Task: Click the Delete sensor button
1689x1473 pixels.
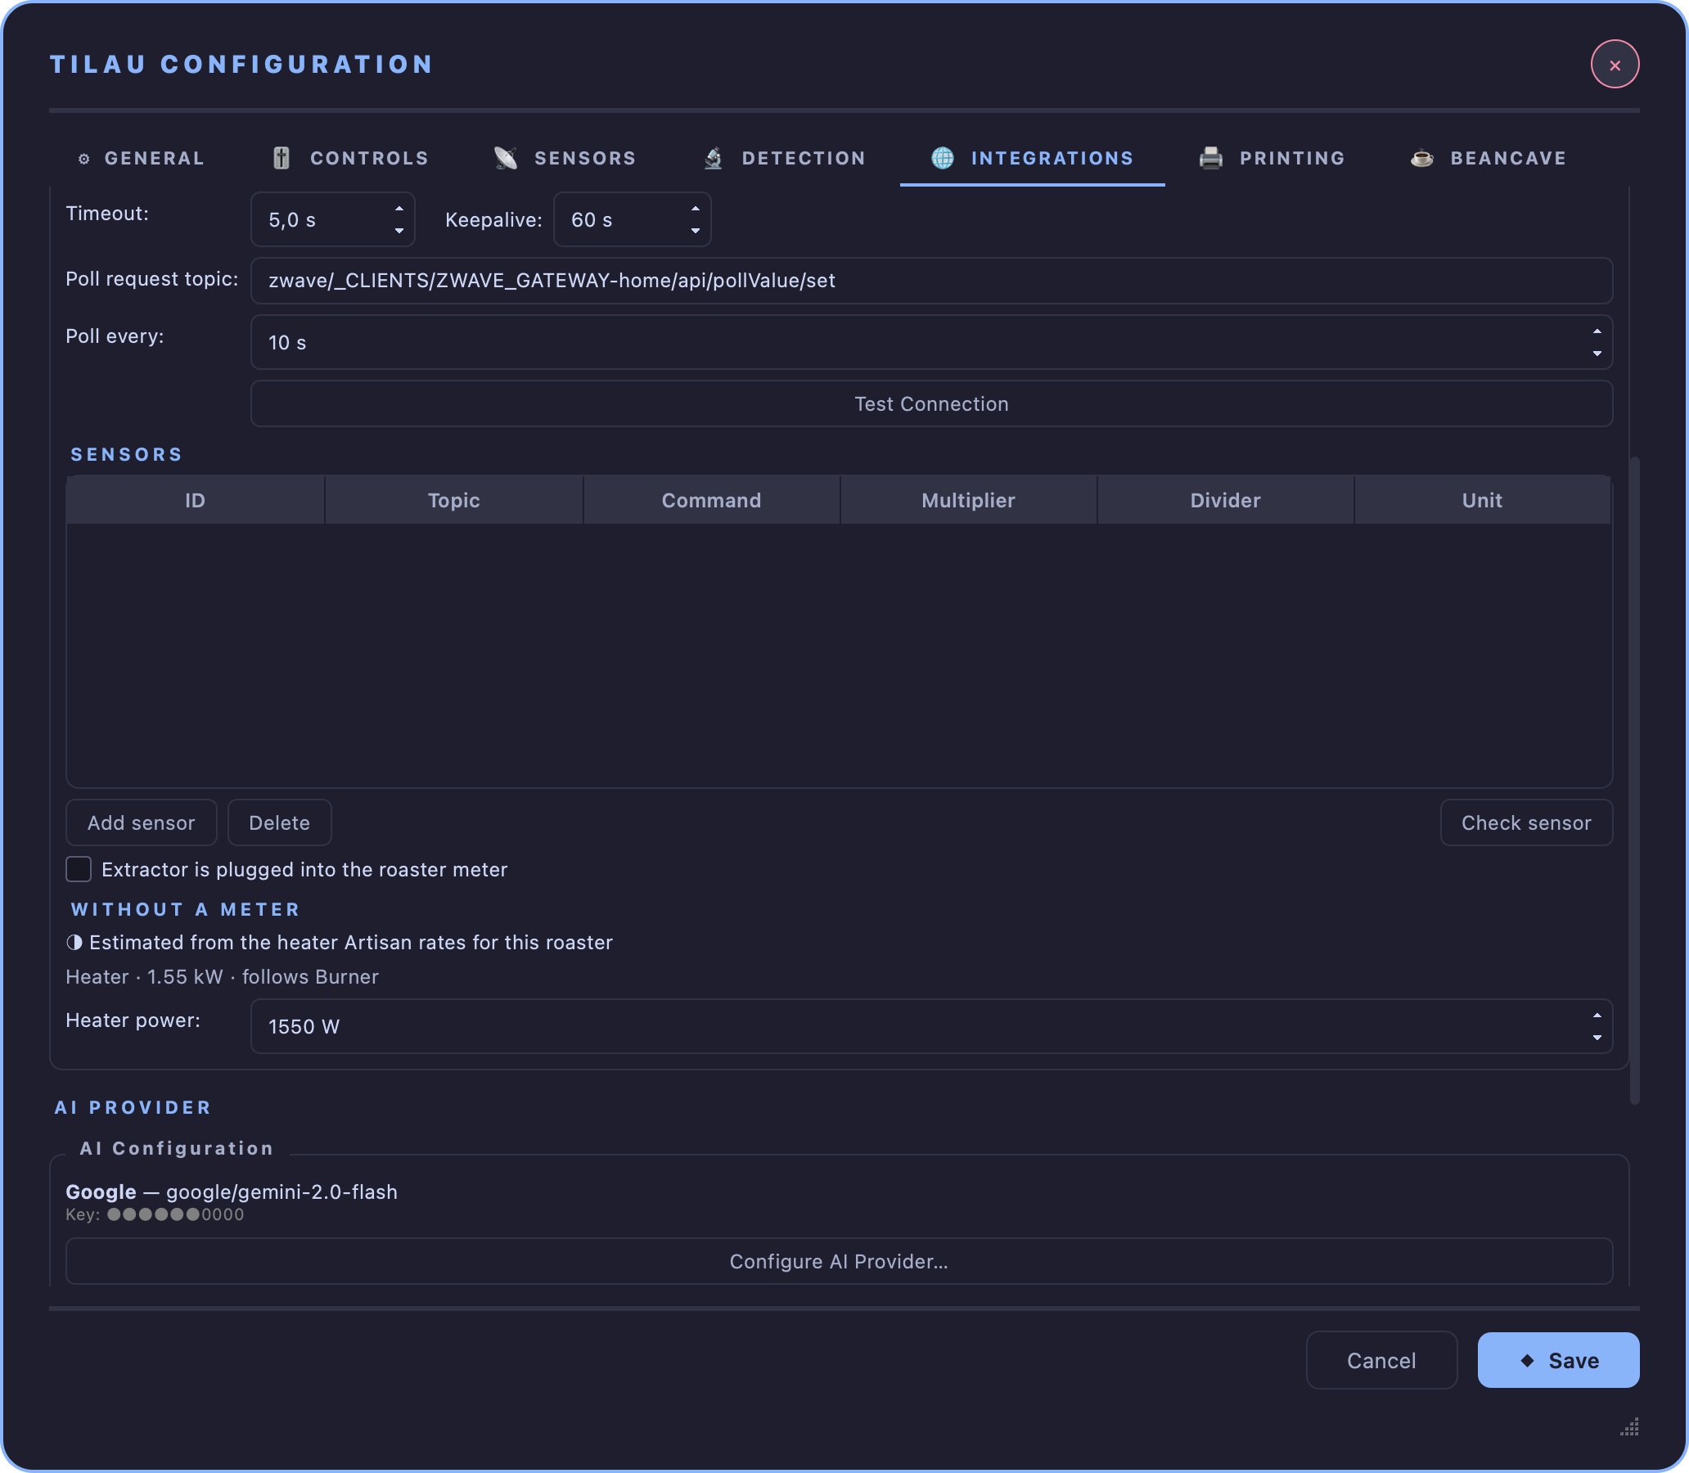Action: point(279,822)
